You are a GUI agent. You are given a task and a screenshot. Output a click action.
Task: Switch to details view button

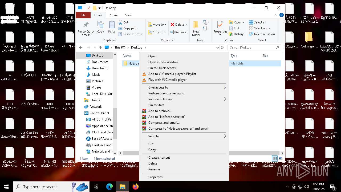(275, 158)
